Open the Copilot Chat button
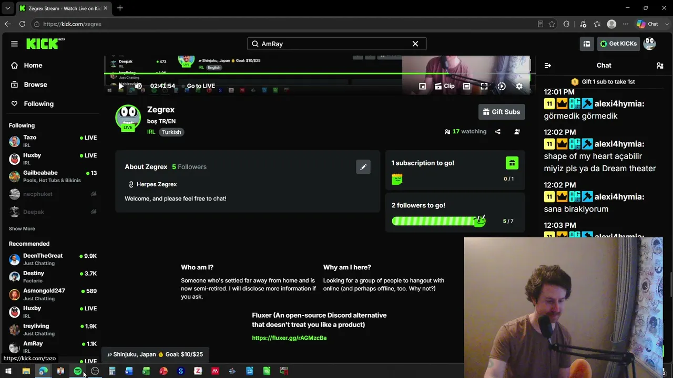673x378 pixels. coord(647,24)
